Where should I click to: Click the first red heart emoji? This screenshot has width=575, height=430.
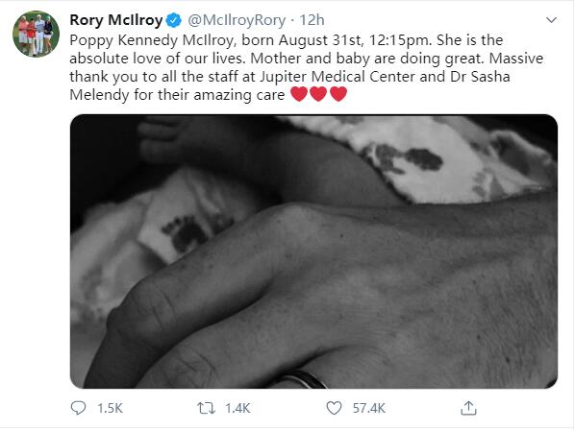click(x=299, y=94)
